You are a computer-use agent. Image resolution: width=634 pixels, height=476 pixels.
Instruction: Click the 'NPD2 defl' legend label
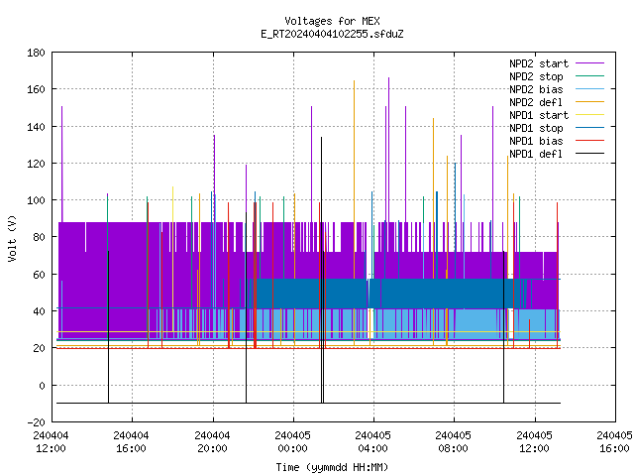pyautogui.click(x=536, y=102)
